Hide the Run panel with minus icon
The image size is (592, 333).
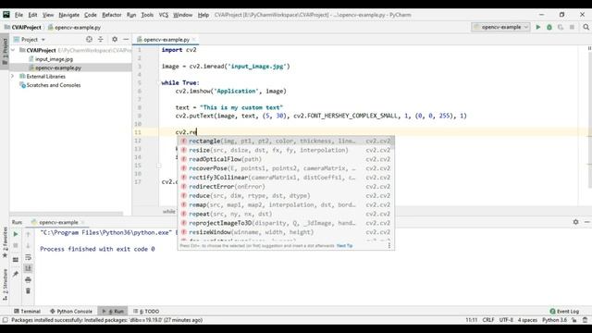coord(586,222)
